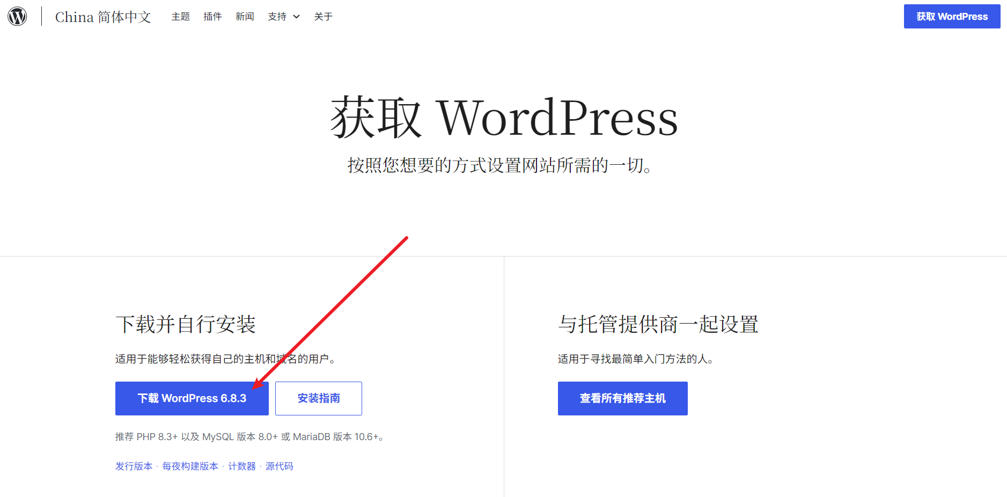This screenshot has height=497, width=1007.
Task: Open the 发行版本 link
Action: (134, 466)
